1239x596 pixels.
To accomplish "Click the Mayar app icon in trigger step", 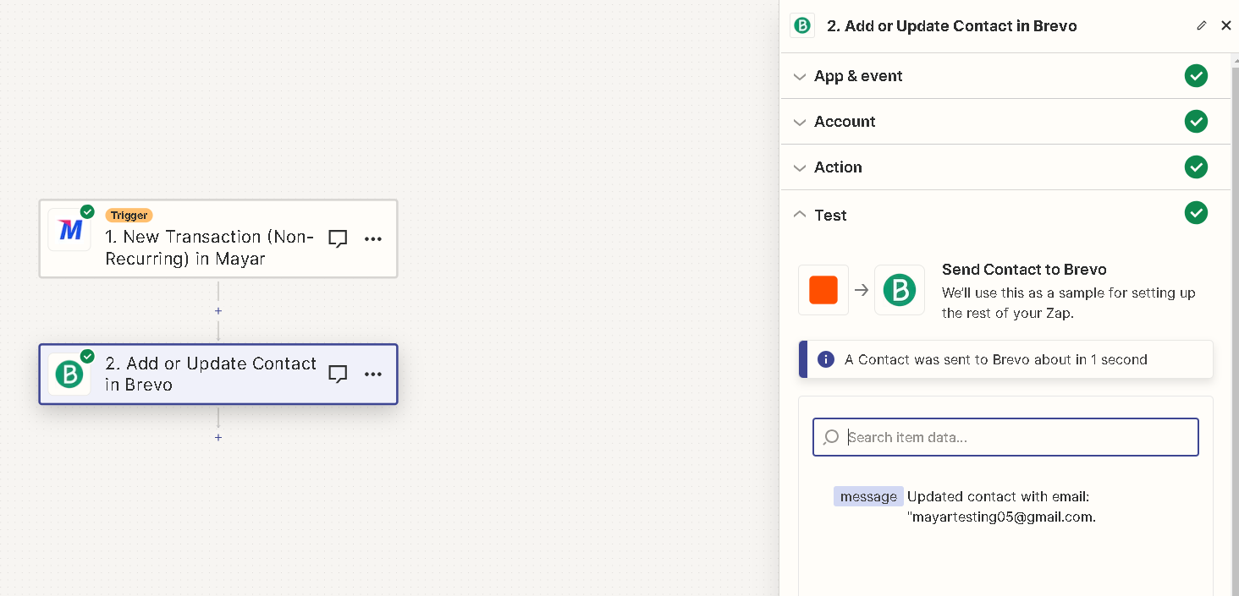I will coord(69,229).
